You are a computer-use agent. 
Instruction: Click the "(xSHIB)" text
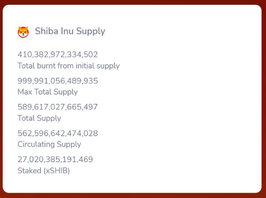coord(57,171)
